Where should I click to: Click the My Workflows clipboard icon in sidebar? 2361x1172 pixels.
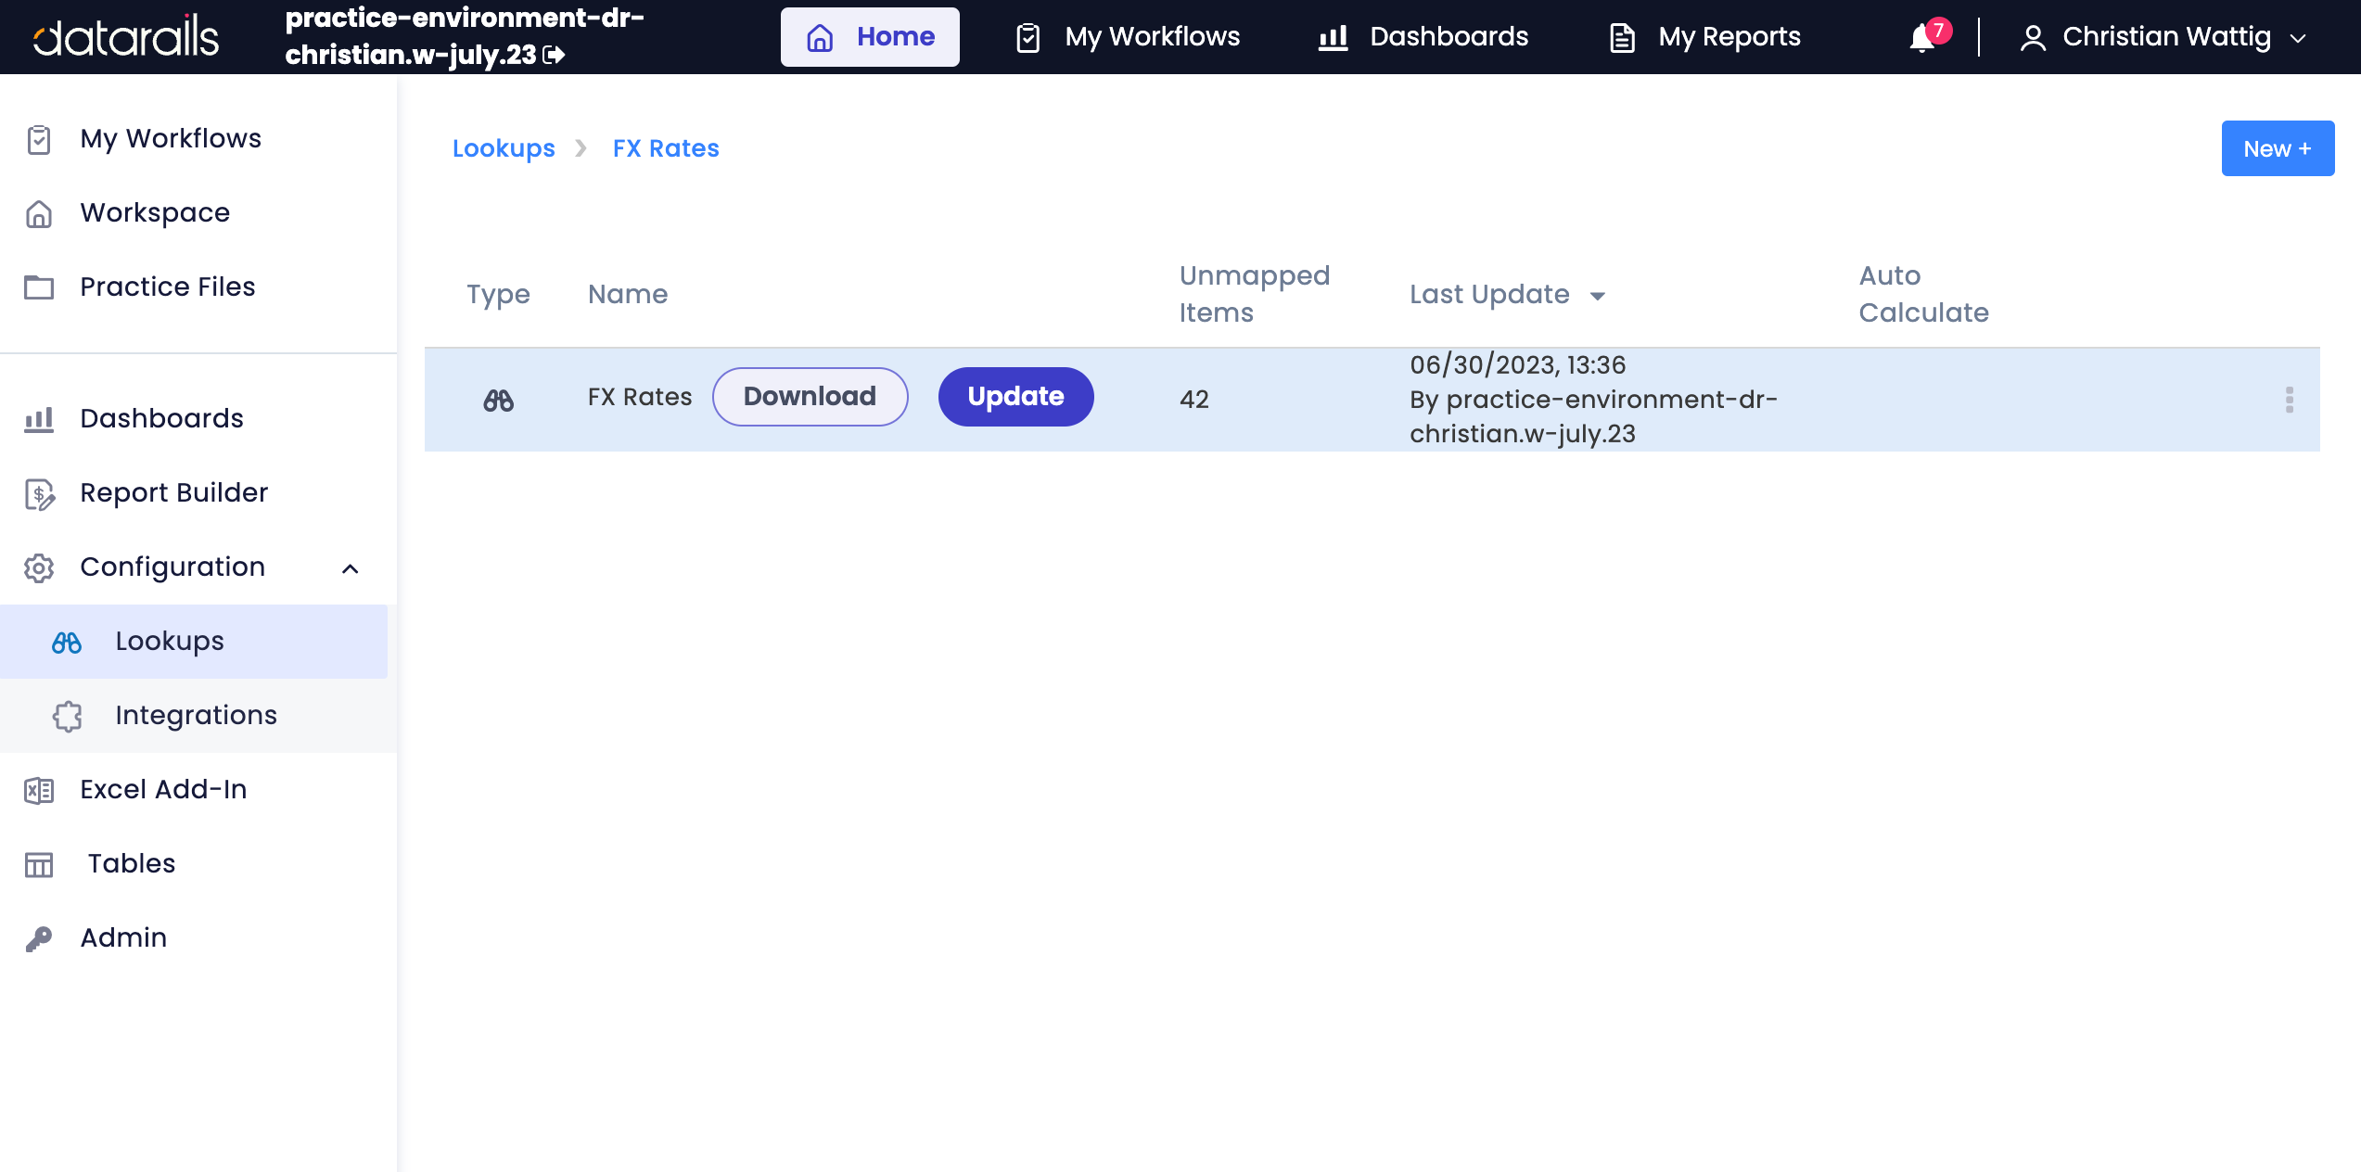pos(39,139)
